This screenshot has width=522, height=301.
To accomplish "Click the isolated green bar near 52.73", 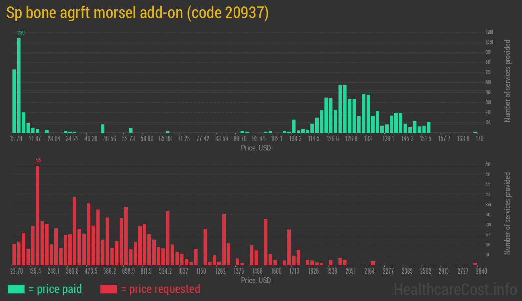I will 130,130.
